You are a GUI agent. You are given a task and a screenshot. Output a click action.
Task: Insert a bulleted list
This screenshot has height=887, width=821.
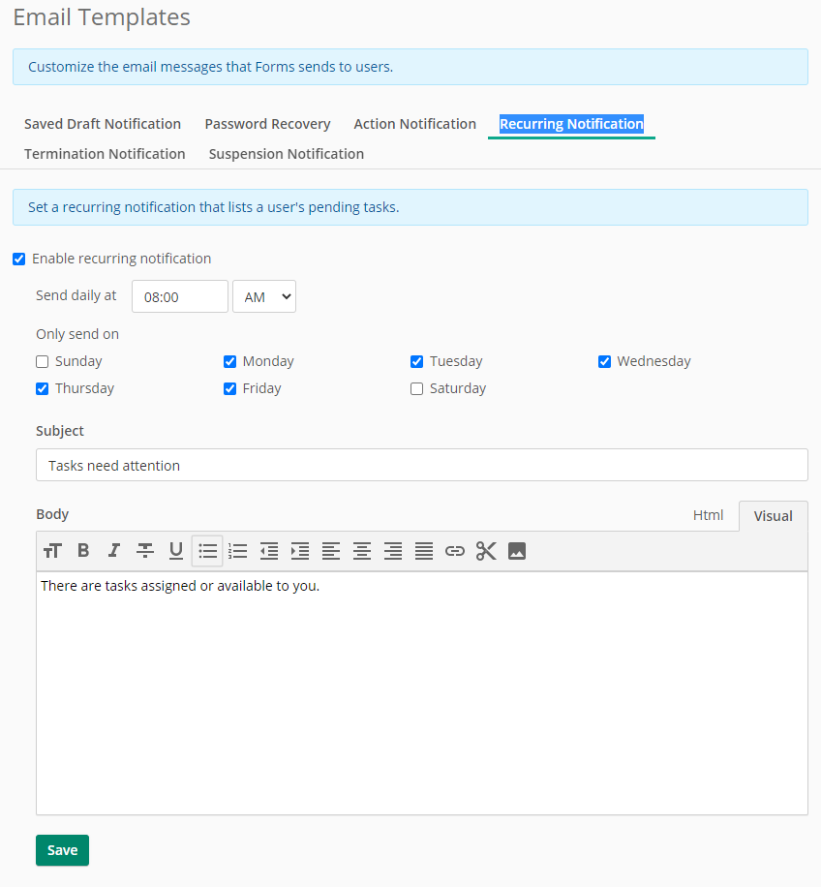tap(207, 550)
